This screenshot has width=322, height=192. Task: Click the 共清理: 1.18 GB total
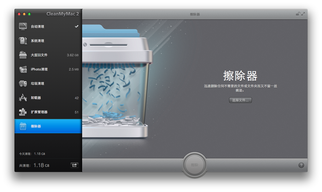click(x=34, y=165)
